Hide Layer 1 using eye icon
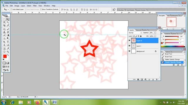The image size is (188, 105). tap(130, 46)
